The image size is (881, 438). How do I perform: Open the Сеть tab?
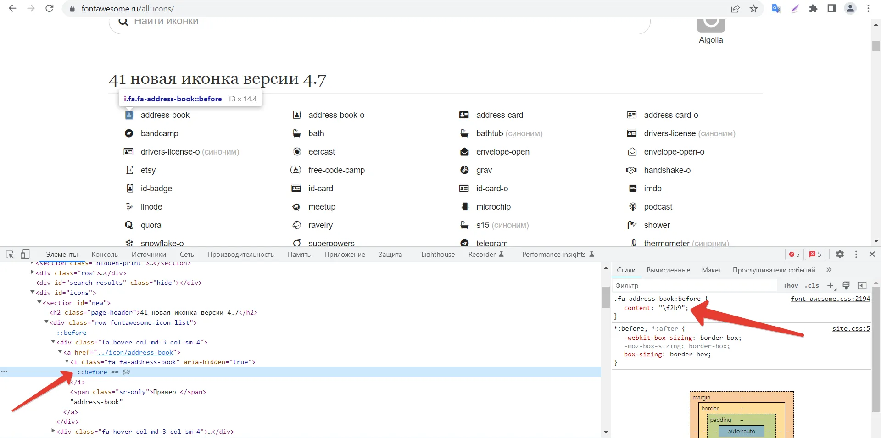pos(187,255)
